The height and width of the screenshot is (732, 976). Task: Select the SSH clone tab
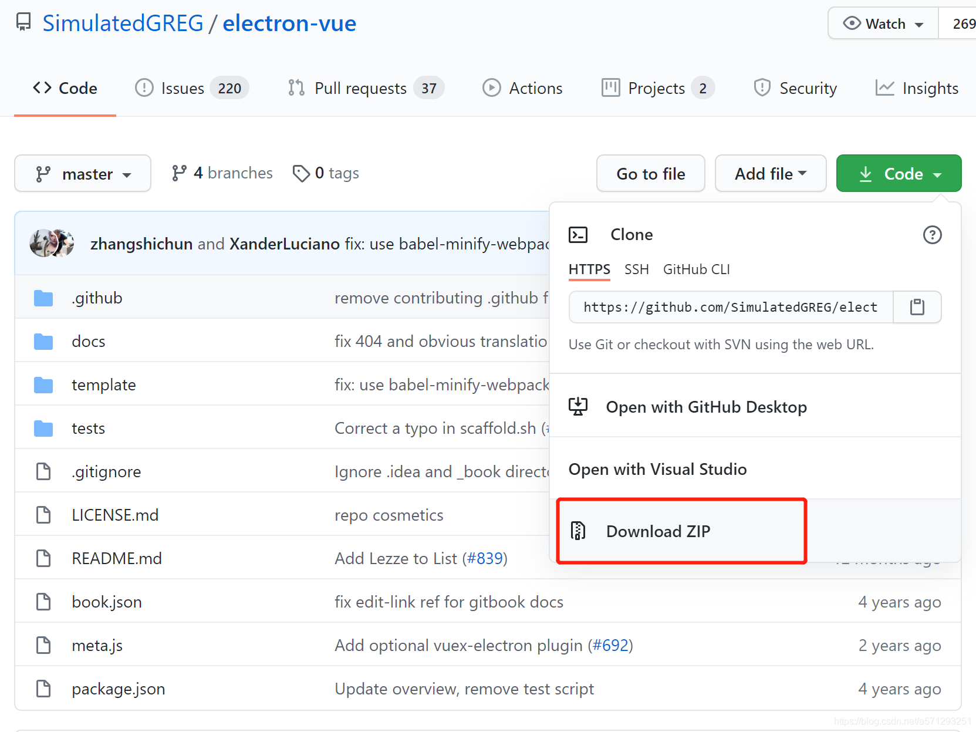point(637,269)
